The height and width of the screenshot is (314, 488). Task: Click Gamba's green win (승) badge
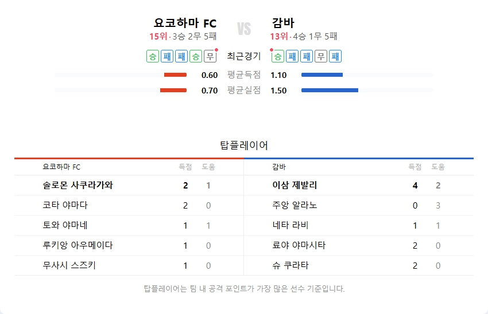coord(278,56)
